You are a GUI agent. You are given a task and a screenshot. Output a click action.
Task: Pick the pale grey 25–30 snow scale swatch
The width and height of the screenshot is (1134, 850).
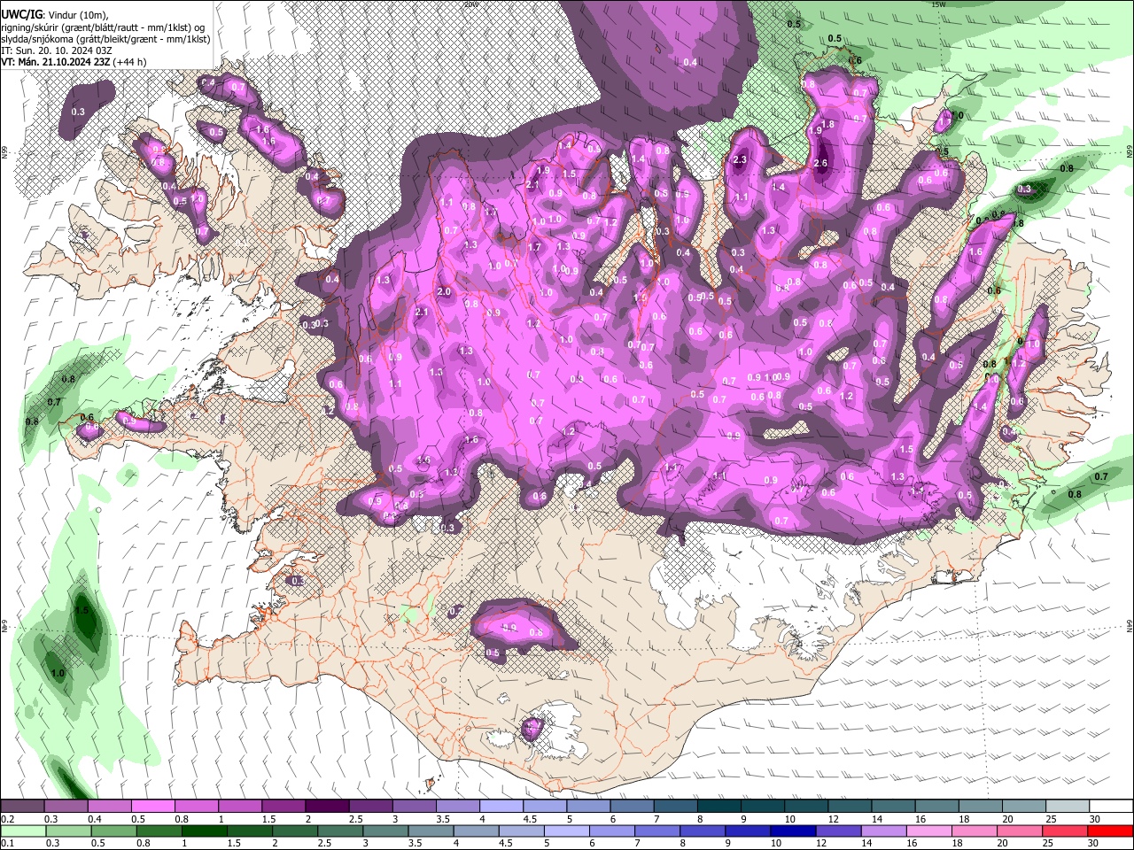click(x=1068, y=807)
